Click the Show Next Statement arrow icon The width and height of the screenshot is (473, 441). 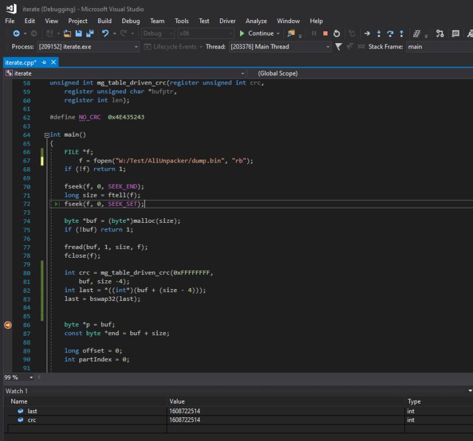[367, 33]
